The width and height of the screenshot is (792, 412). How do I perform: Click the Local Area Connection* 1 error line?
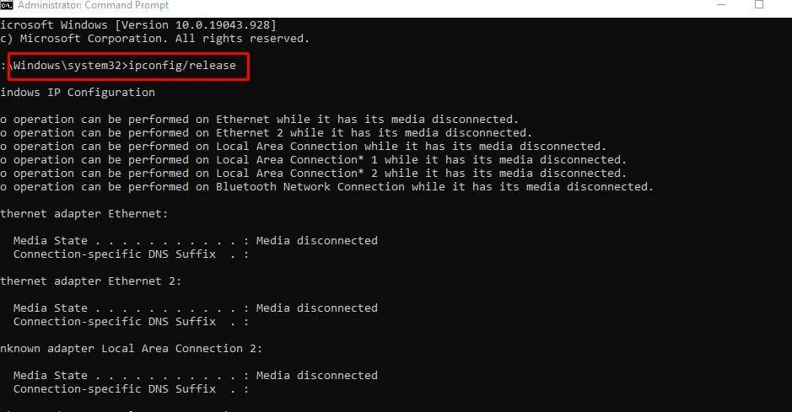point(314,160)
